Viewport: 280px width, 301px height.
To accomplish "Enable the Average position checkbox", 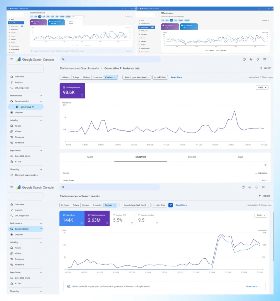I will 139,215.
